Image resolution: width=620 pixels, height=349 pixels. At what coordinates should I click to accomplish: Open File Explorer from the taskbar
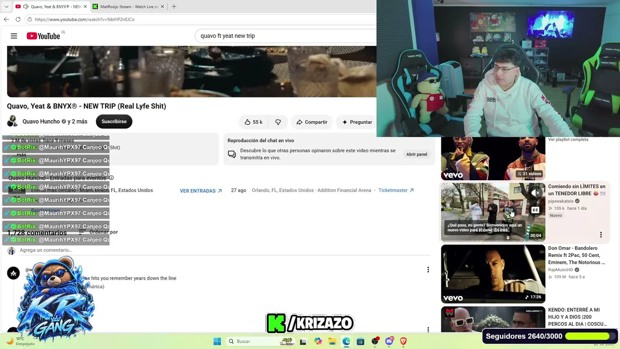click(332, 341)
